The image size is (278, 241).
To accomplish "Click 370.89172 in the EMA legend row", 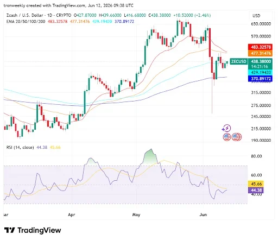I will 124,22.
